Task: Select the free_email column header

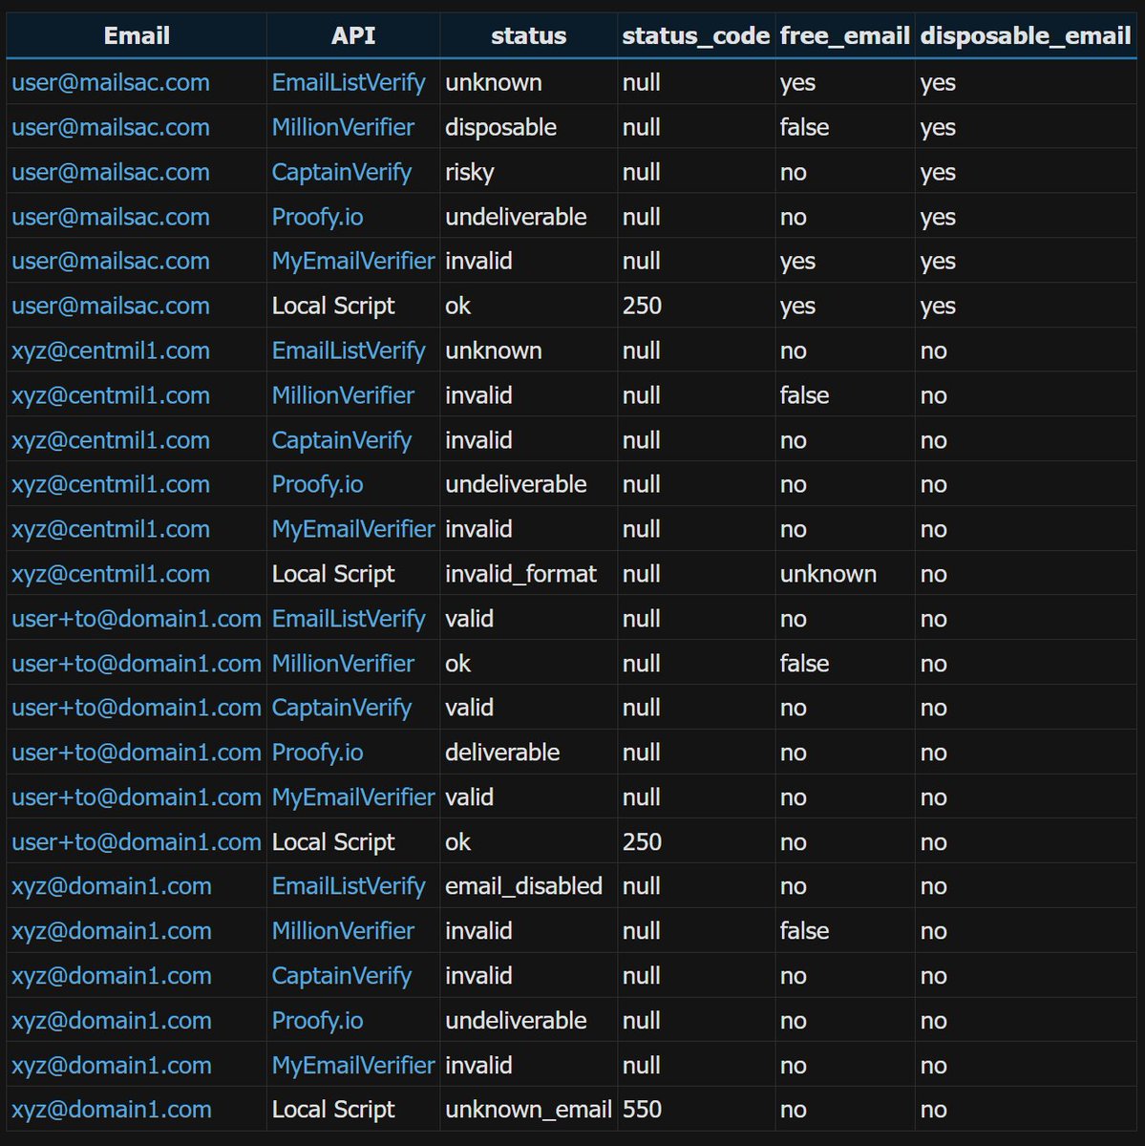Action: pyautogui.click(x=845, y=36)
